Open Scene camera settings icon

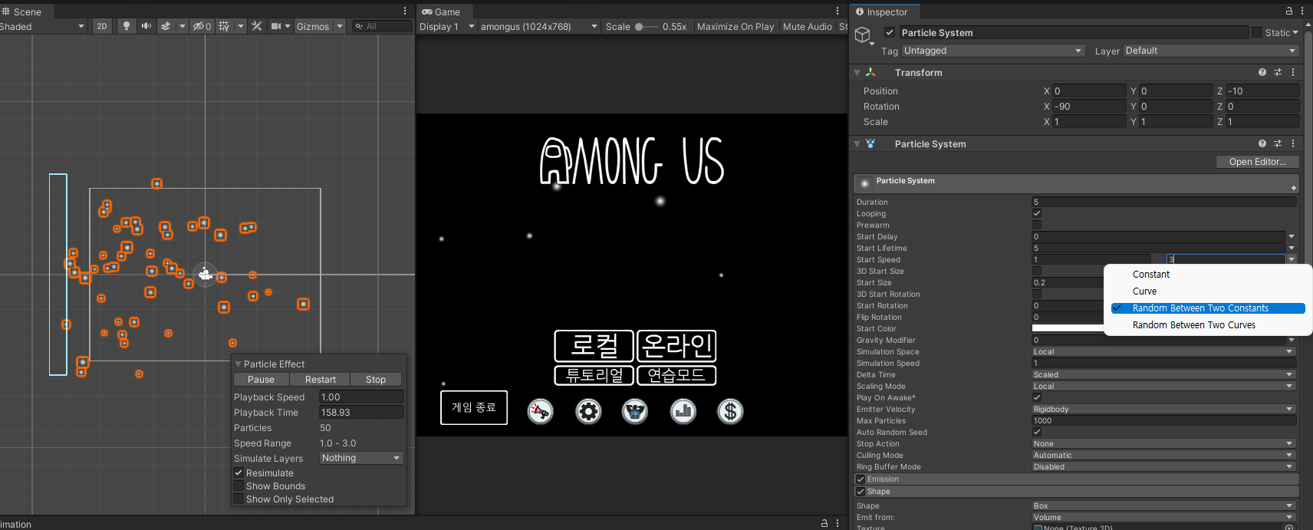pos(275,26)
